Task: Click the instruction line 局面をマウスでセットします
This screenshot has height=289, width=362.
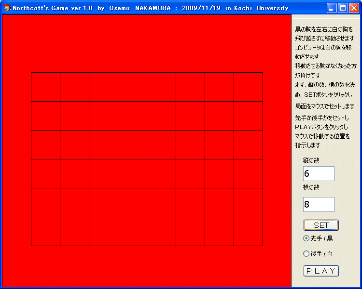Action: [x=325, y=106]
